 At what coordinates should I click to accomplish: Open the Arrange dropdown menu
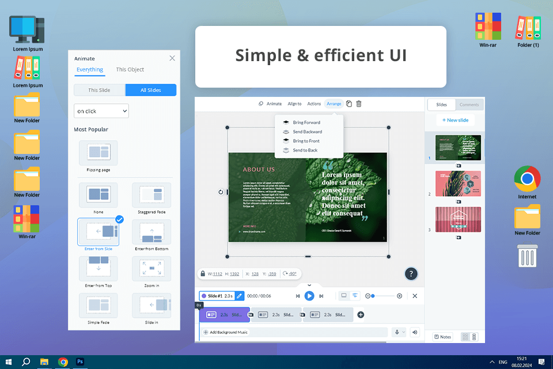pos(334,104)
